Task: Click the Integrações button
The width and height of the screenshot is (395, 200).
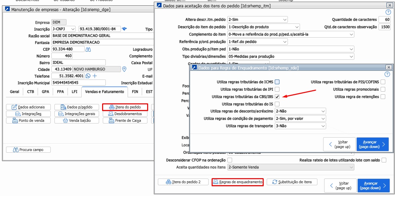Action: coord(29,114)
